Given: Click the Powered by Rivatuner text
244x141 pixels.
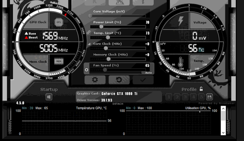Looking at the screenshot, I should 217,103.
